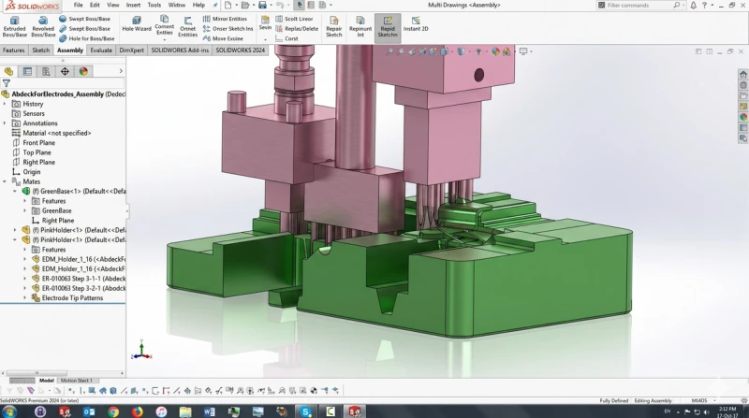Click the Windows Start button
The width and height of the screenshot is (749, 418).
click(x=9, y=411)
